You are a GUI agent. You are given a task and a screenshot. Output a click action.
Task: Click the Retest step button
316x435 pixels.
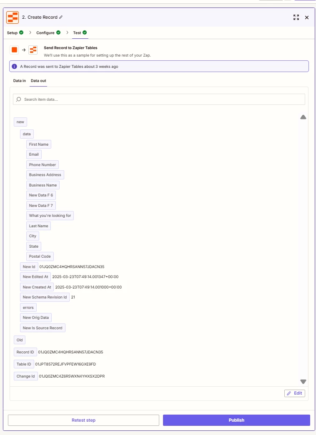point(83,420)
